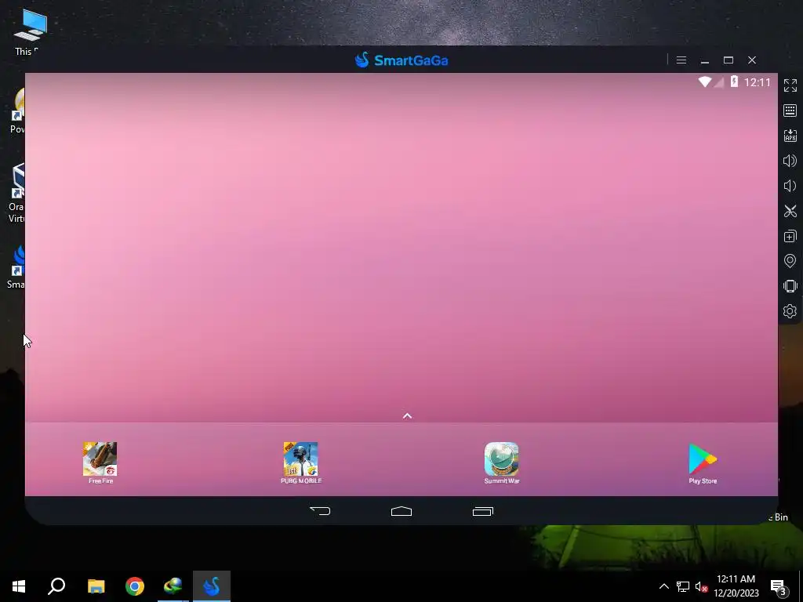Viewport: 803px width, 602px height.
Task: Toggle SmartGaGa fullscreen mode
Action: (x=790, y=85)
